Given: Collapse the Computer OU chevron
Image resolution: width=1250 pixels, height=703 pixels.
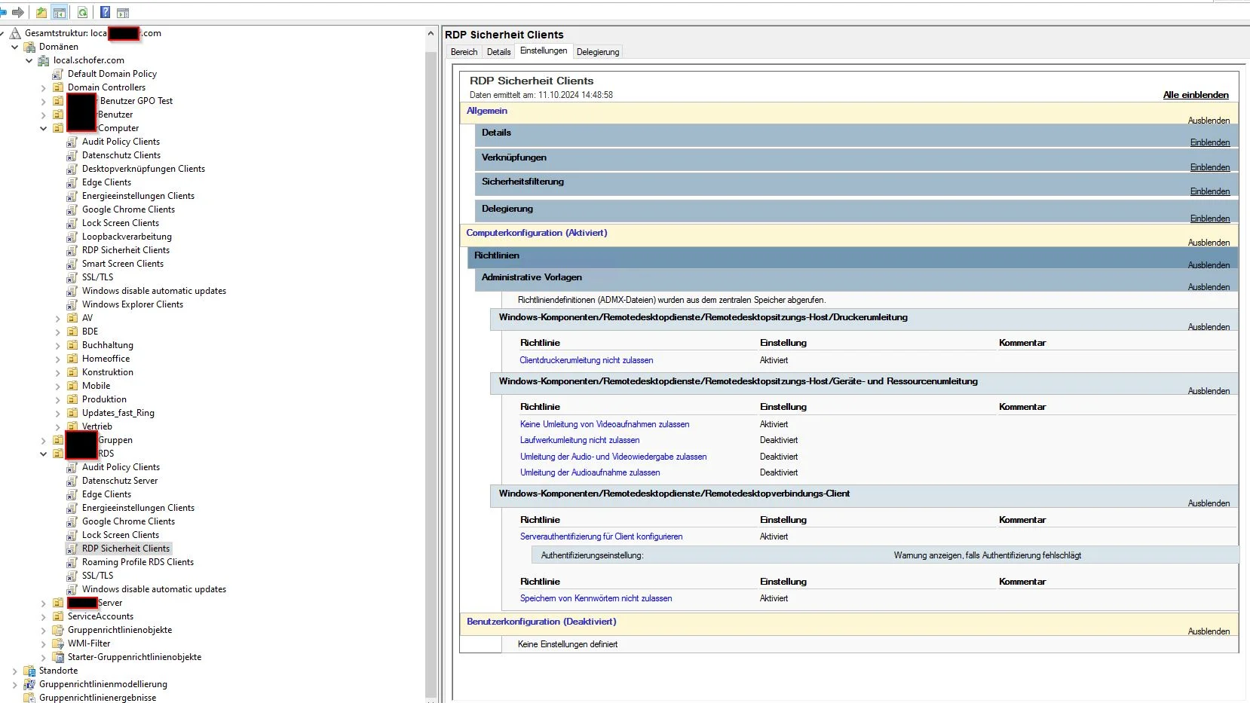Looking at the screenshot, I should (x=44, y=129).
